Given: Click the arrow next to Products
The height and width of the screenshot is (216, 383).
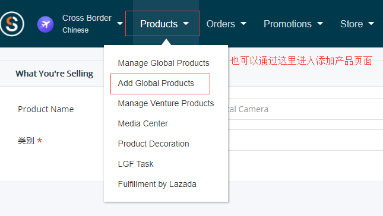Looking at the screenshot, I should coord(186,24).
